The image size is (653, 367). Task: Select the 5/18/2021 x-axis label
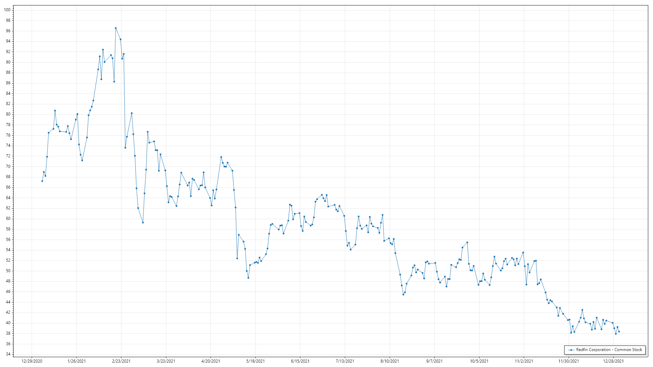tap(255, 361)
